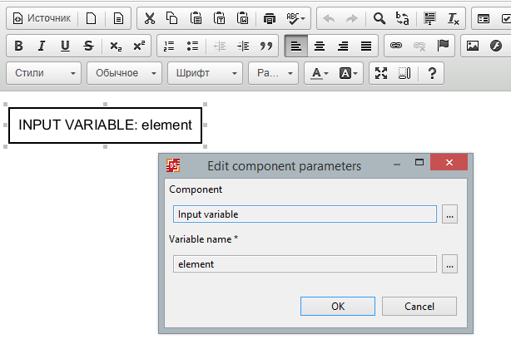Print the document
Viewport: 511px width, 349px height.
pos(269,18)
